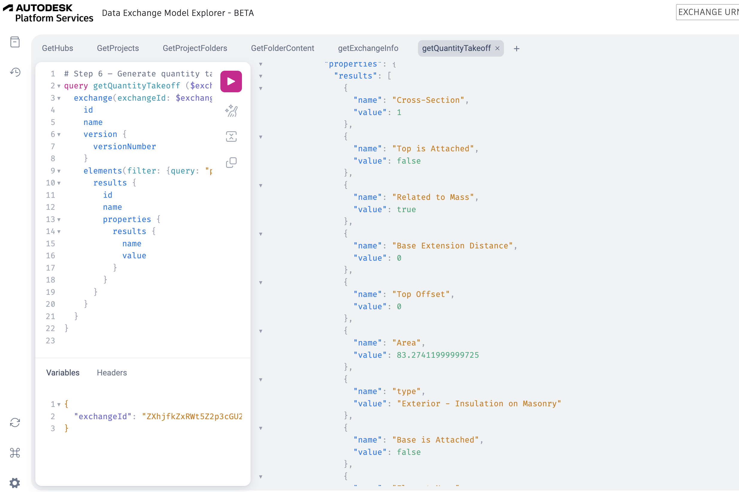
Task: Collapse the Related to Mass response object
Action: 261,186
